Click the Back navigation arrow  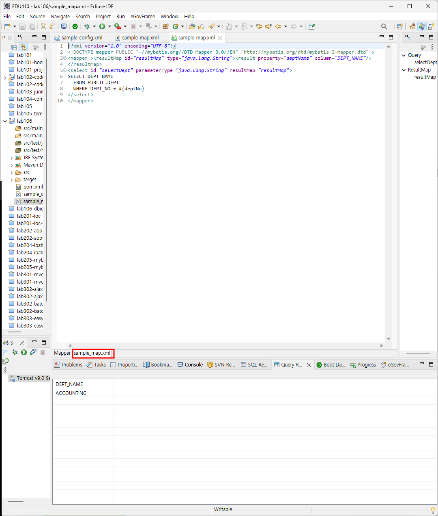(278, 26)
